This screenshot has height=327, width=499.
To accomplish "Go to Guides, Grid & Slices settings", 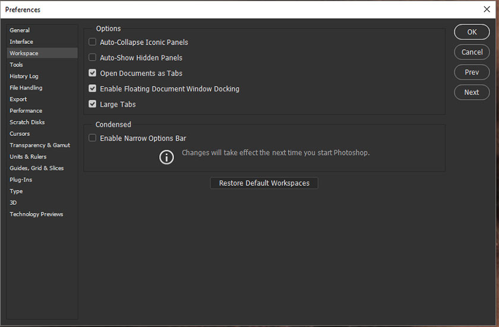I will [37, 168].
